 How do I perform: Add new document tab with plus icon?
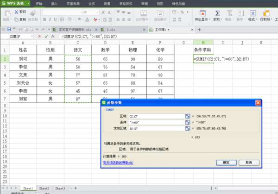(199, 30)
